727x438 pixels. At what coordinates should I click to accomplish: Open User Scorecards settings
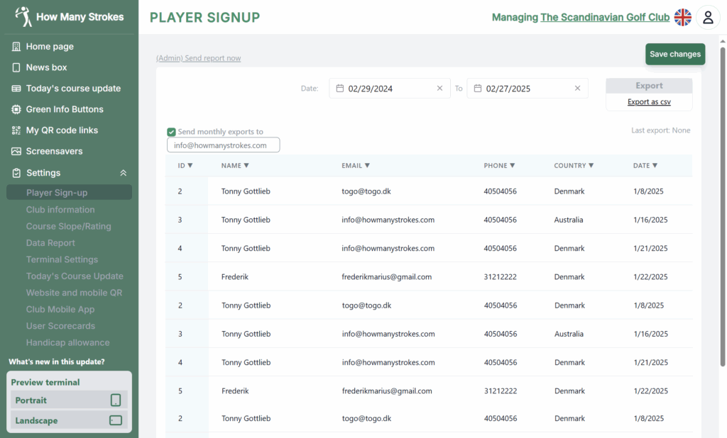61,326
